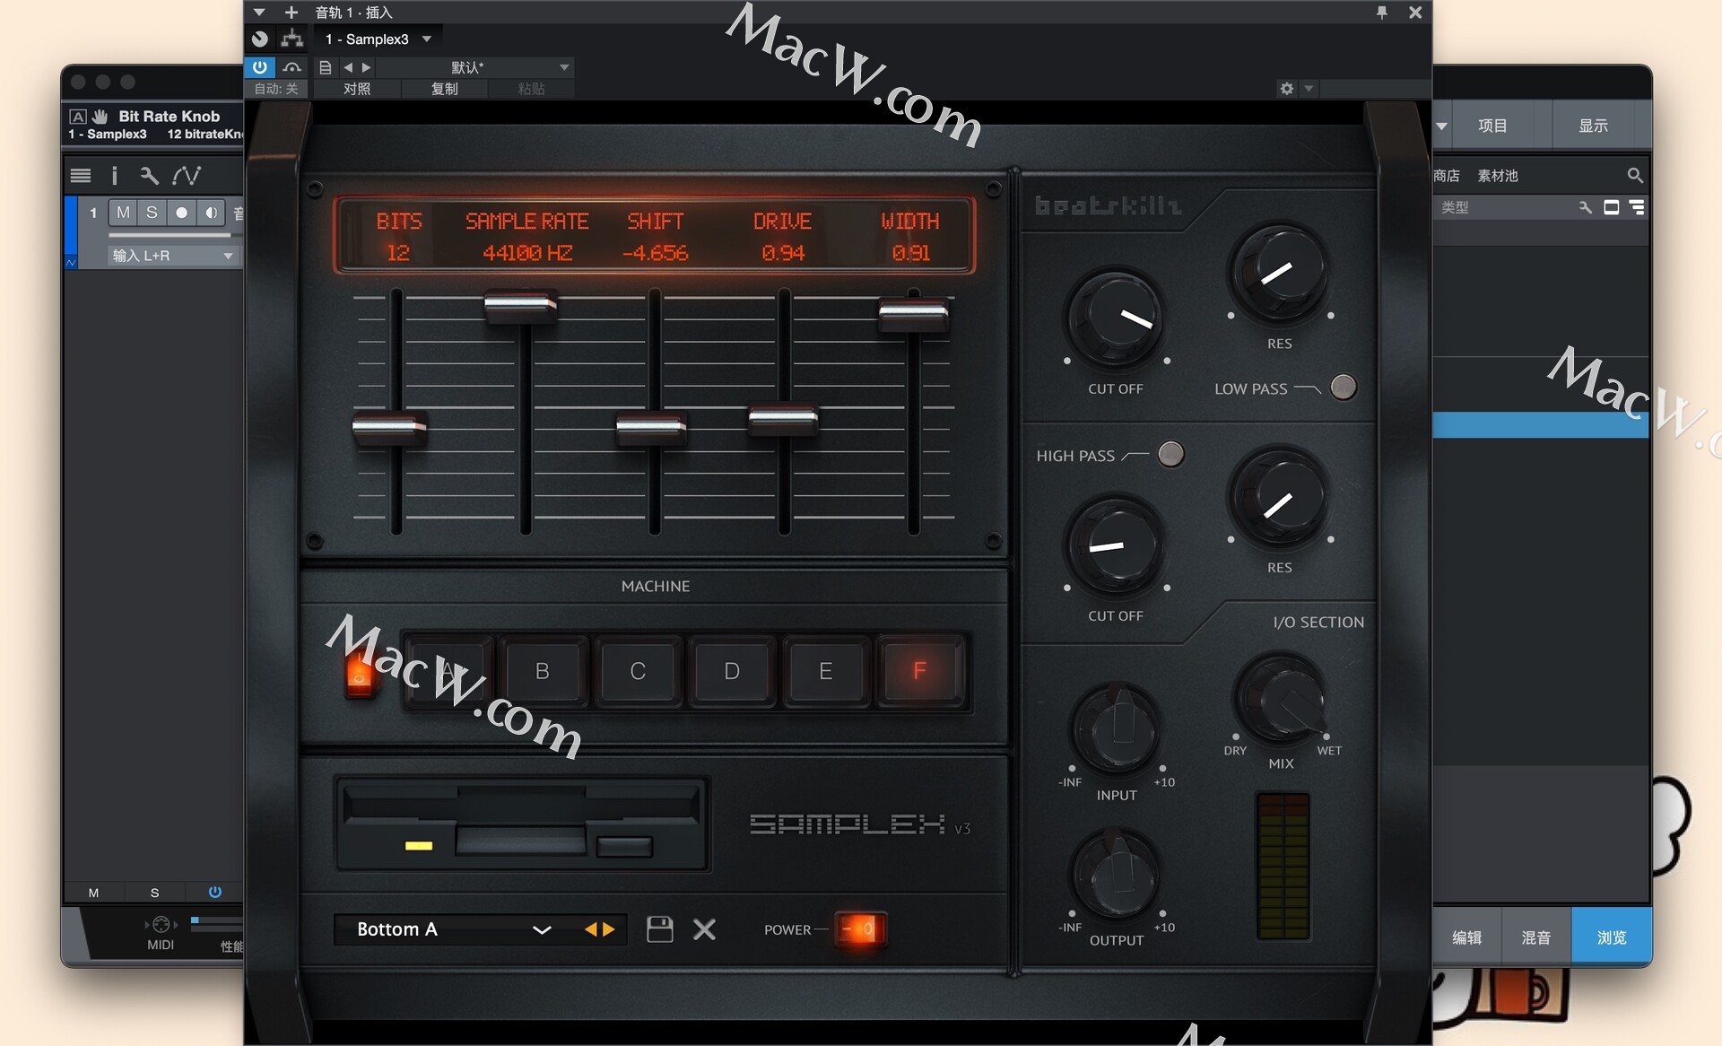The width and height of the screenshot is (1722, 1046).
Task: Mute track 1 with M button
Action: click(123, 213)
